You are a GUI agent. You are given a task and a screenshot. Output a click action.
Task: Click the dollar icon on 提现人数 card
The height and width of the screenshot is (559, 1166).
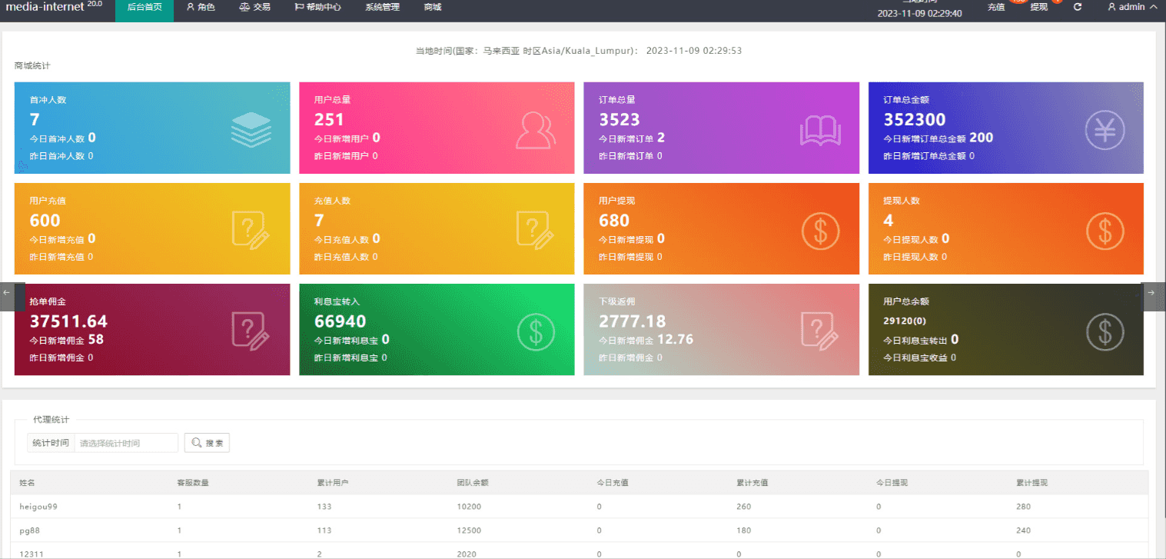tap(1105, 231)
